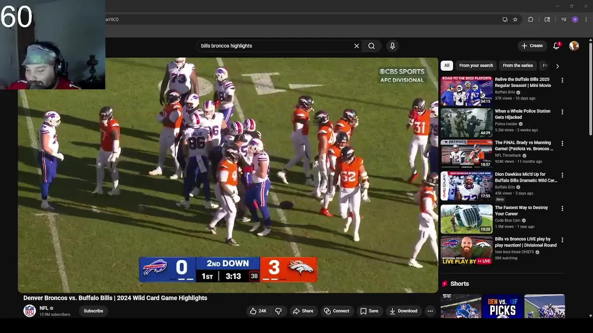Click the Shorts section icon
Screen dimensions: 593x333
[x=444, y=284]
